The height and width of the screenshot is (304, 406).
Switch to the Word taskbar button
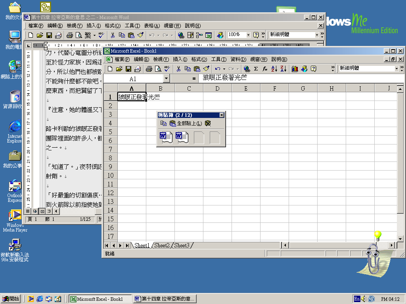pos(165,299)
